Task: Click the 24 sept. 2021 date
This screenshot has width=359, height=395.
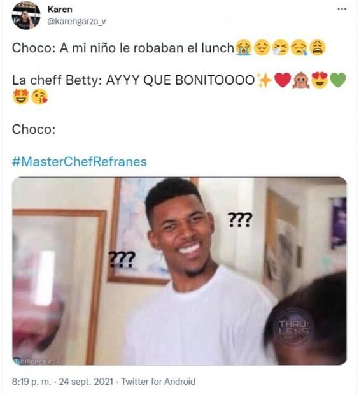Action: [x=86, y=382]
